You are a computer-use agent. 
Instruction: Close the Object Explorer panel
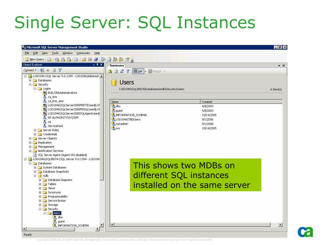[x=101, y=65]
